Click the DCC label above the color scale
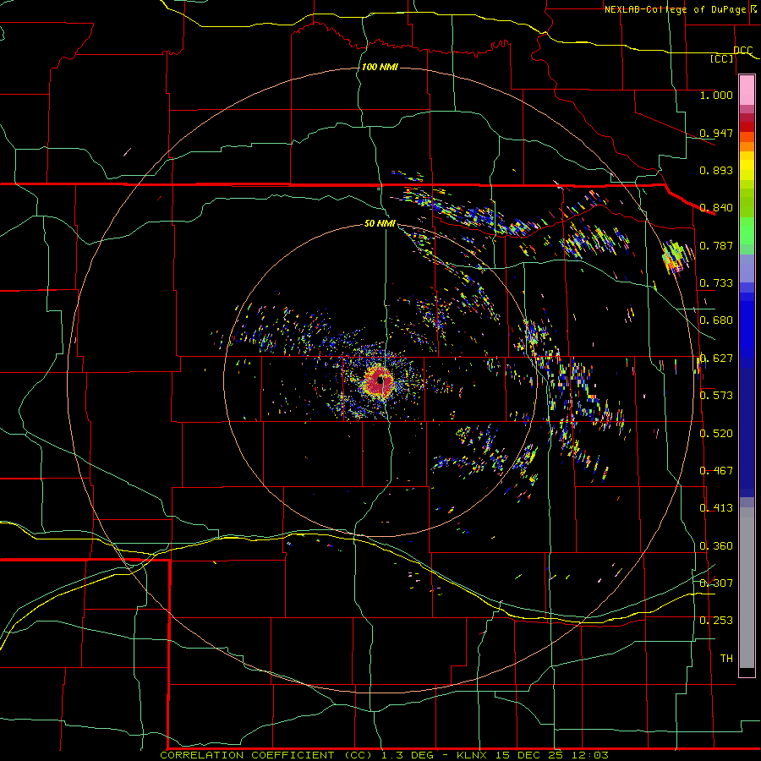 coord(742,51)
